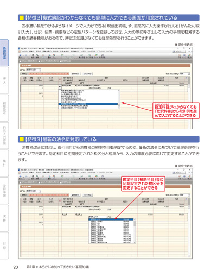Click the back arrow icon in the second screenshot's toolbar

20,177
